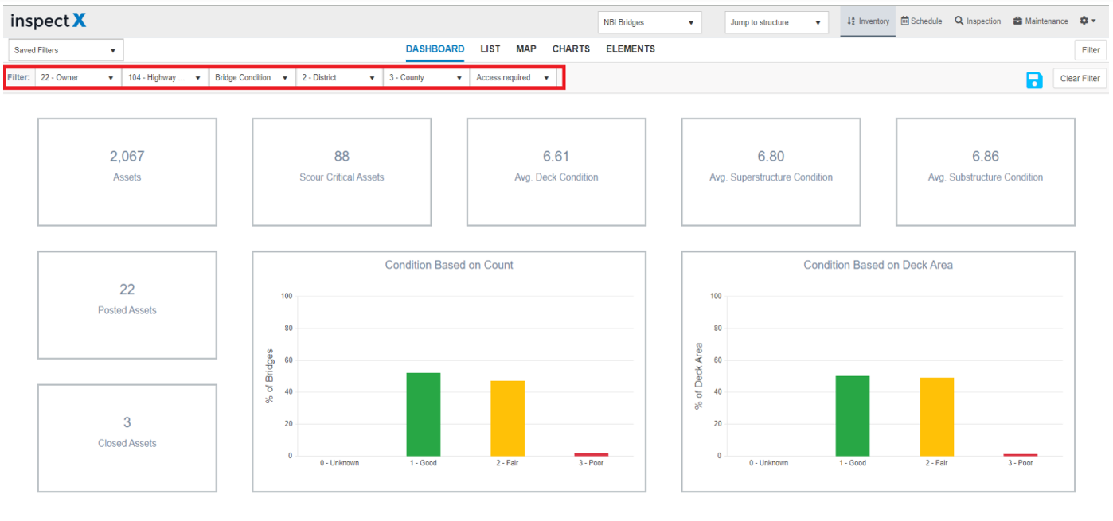Open the settings gear menu
1113x521 pixels.
click(x=1088, y=21)
